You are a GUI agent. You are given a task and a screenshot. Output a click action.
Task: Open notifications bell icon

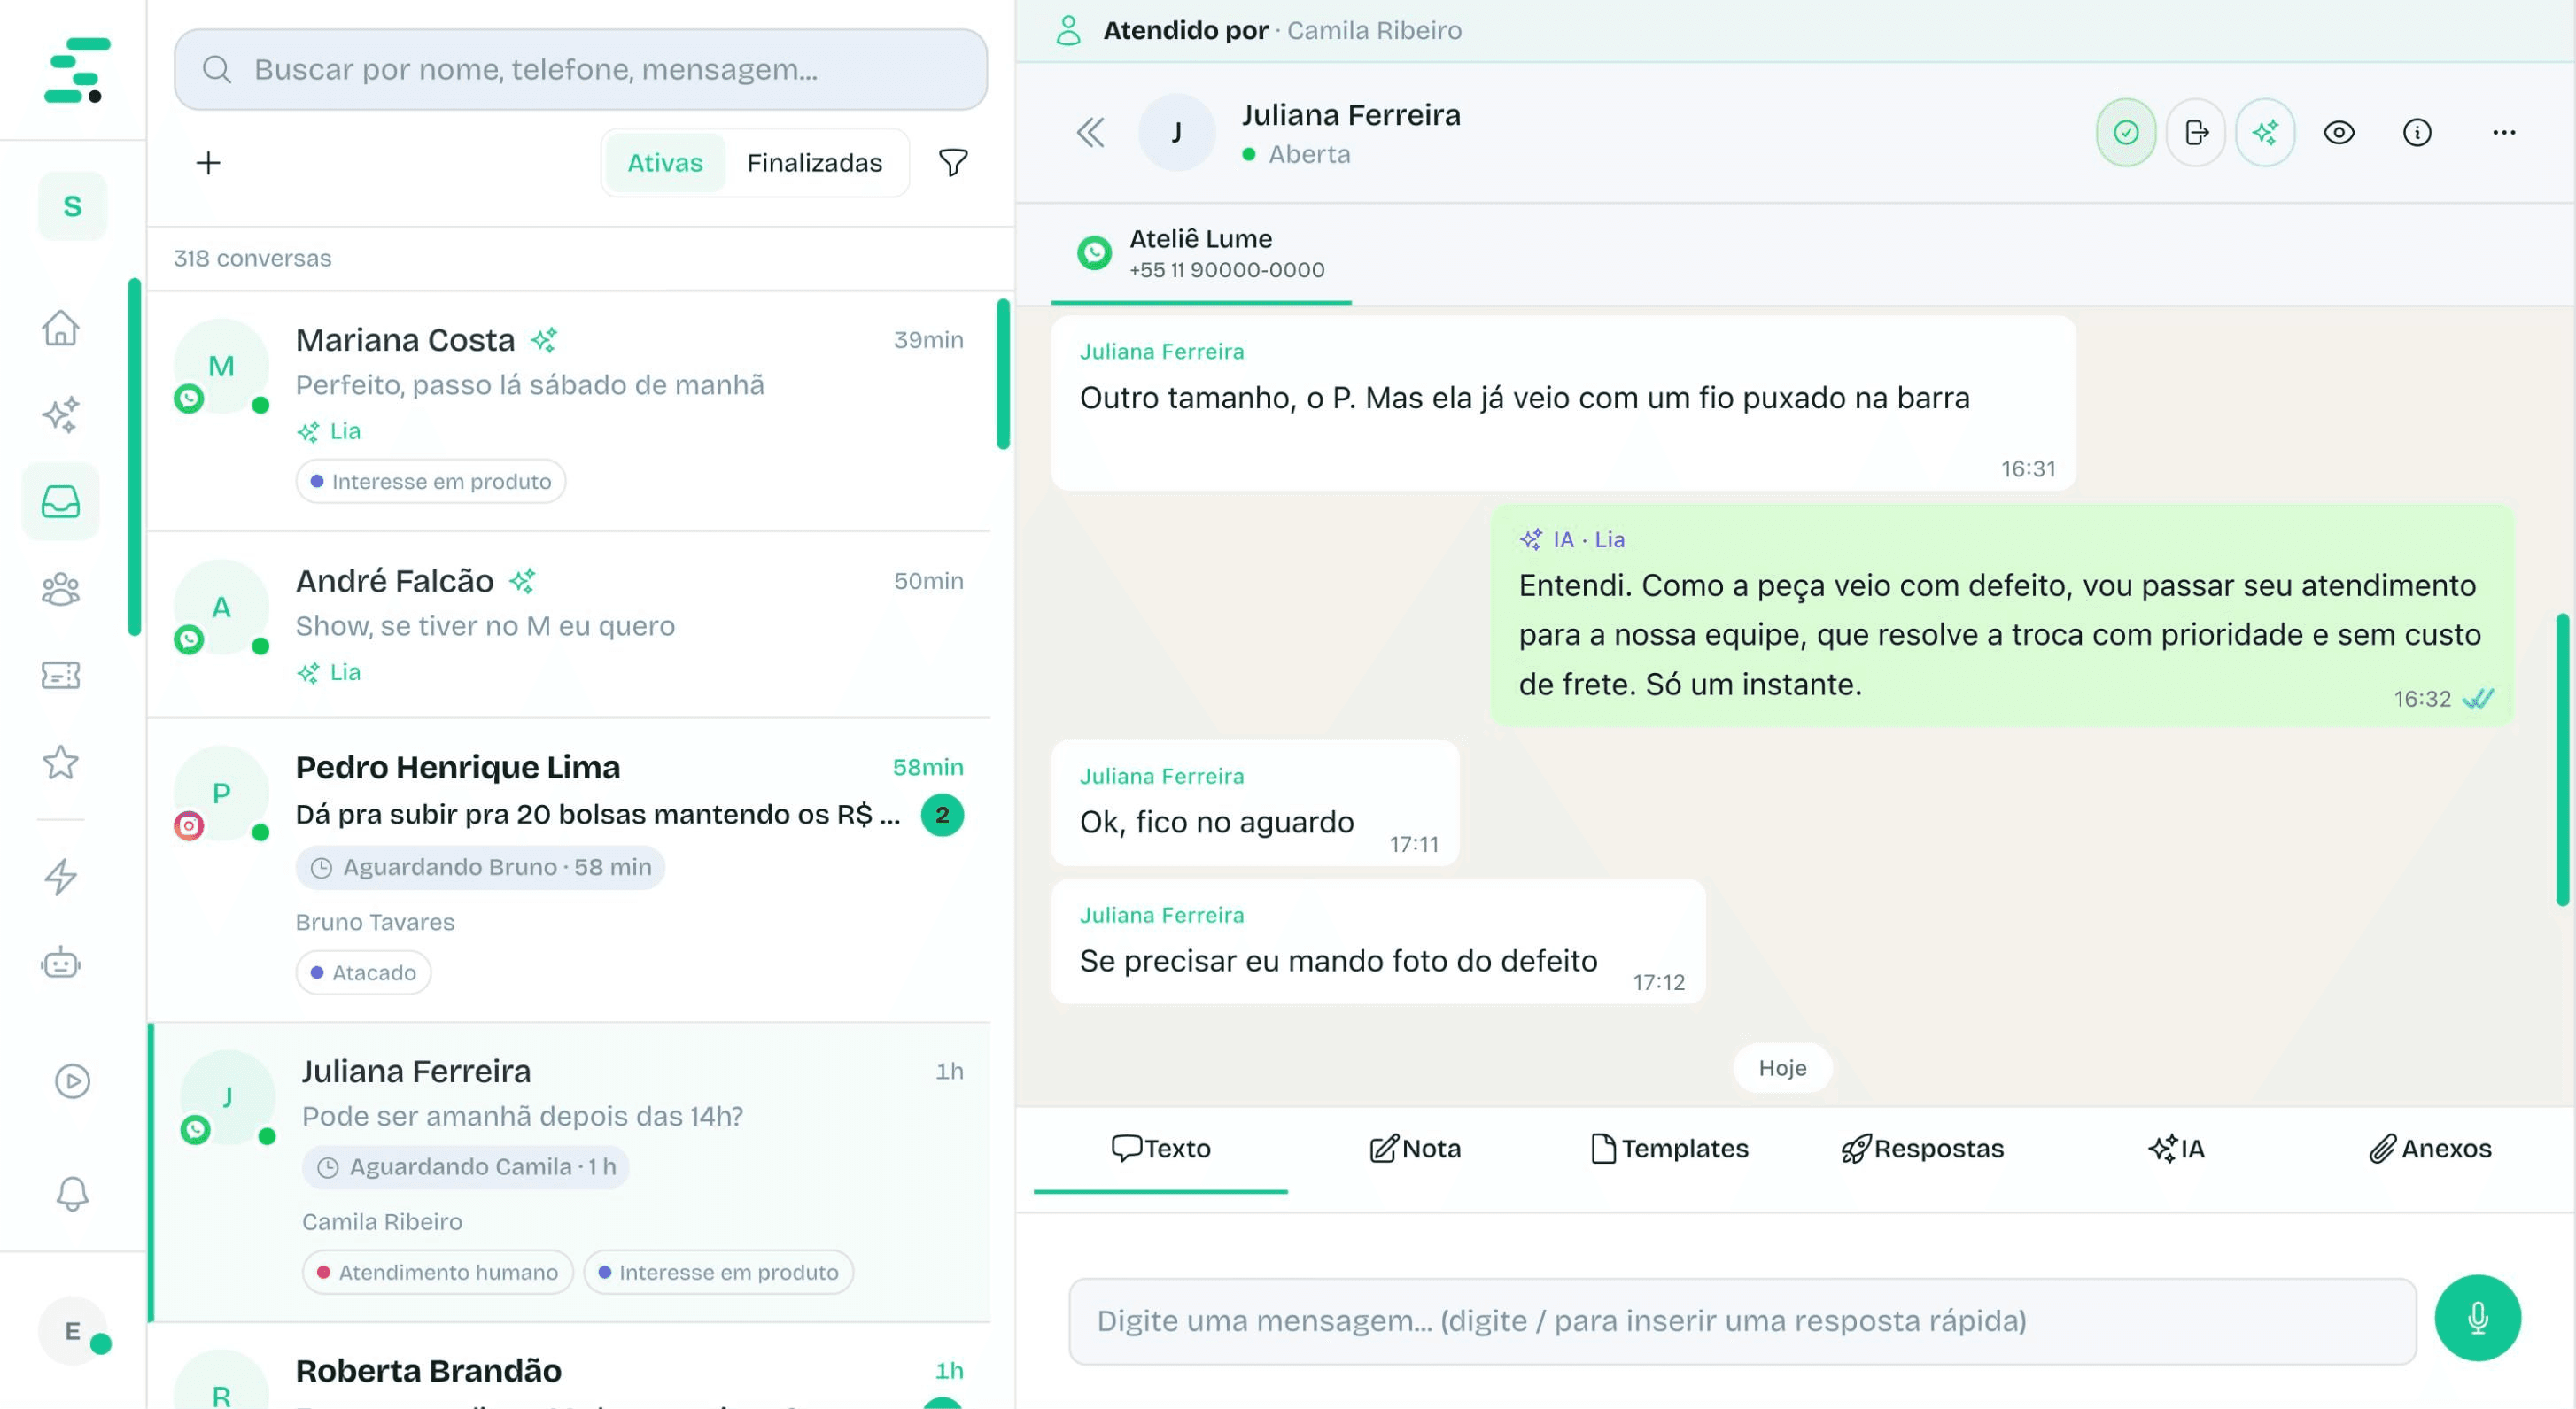[72, 1194]
